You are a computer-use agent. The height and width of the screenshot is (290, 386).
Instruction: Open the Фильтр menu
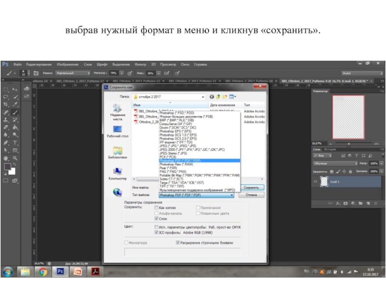click(x=140, y=64)
